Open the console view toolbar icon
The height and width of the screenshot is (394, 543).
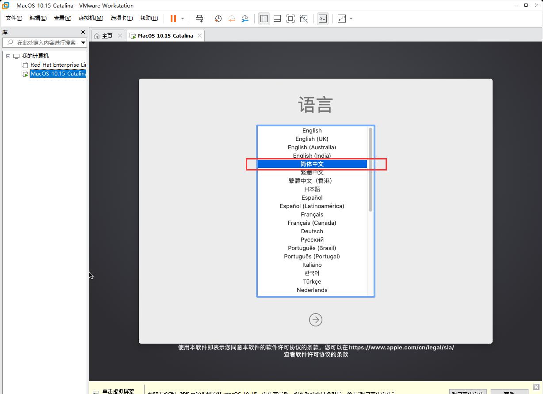point(323,19)
